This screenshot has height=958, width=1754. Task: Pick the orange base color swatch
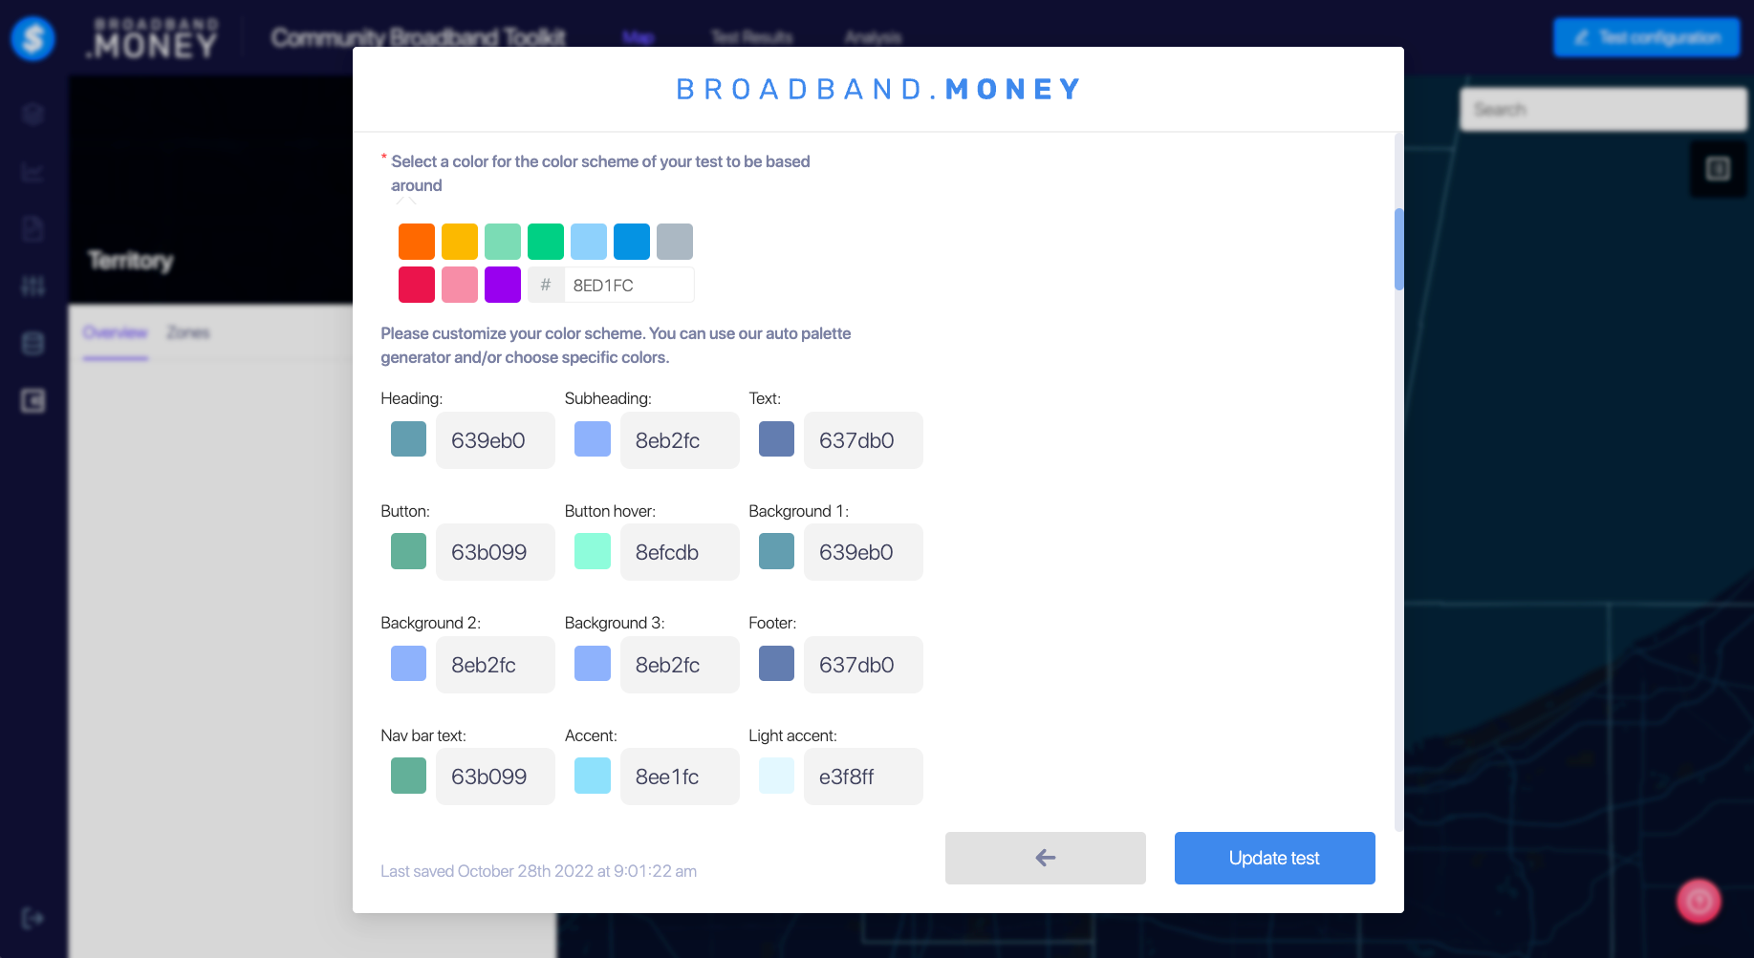coord(417,242)
